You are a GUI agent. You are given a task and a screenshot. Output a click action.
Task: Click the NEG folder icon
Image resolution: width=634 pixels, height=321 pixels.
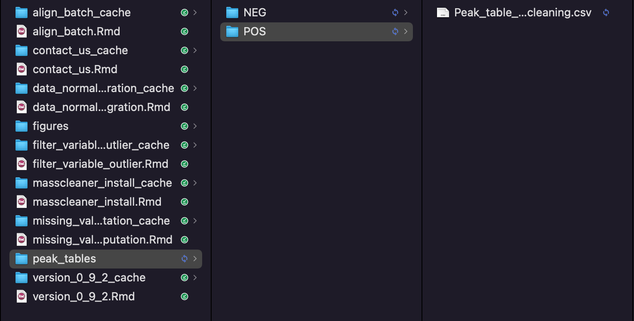232,12
